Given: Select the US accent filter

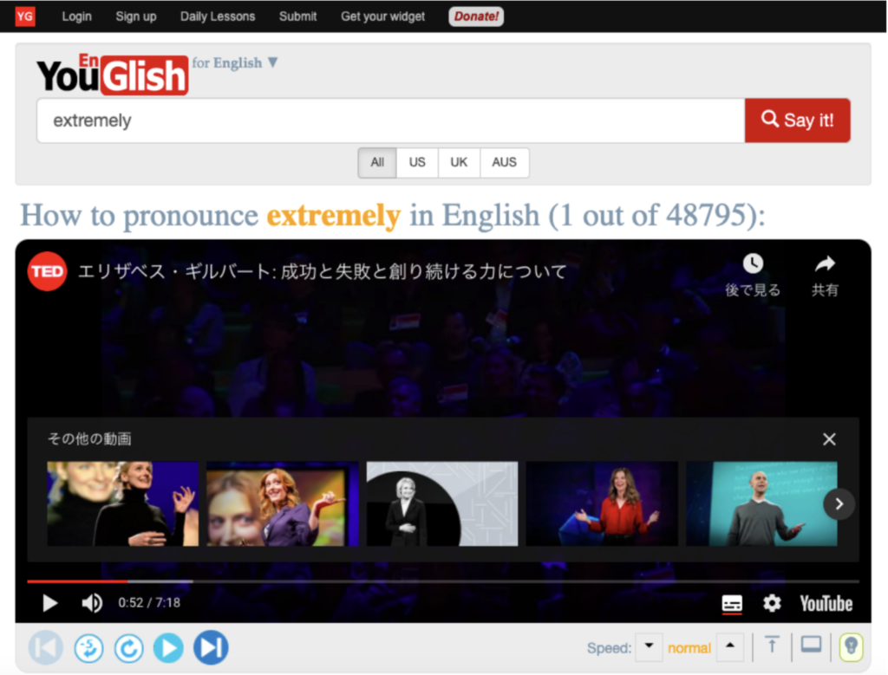Looking at the screenshot, I should pyautogui.click(x=417, y=162).
